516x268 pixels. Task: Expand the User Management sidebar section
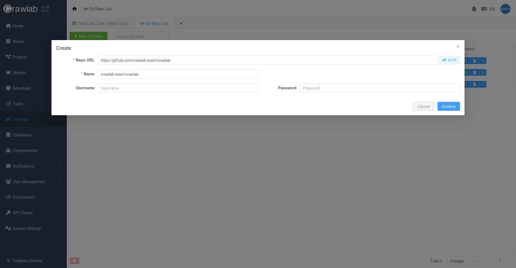28,182
